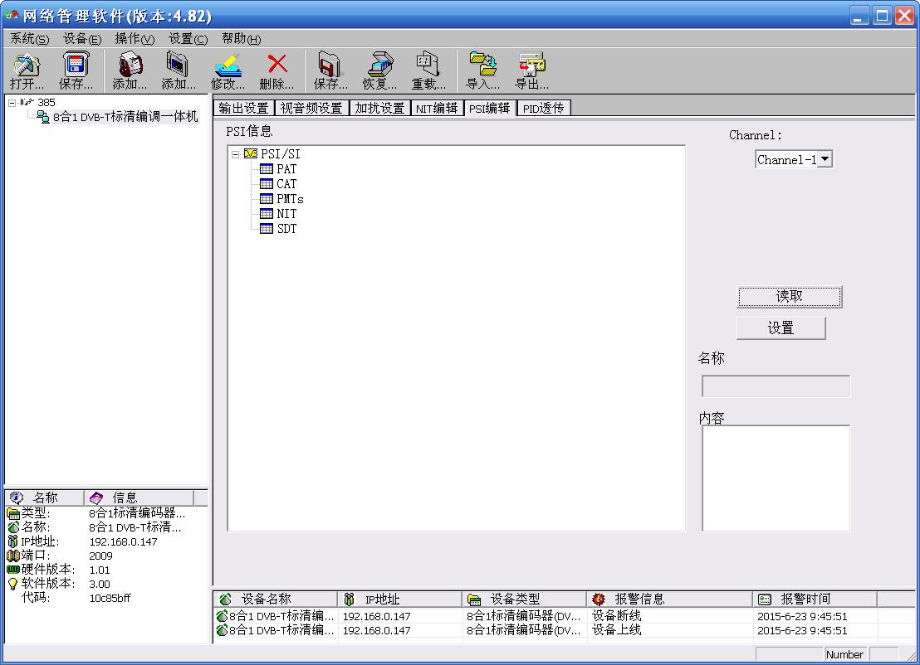
Task: Click the 代码 value 10c85bff
Action: point(110,598)
